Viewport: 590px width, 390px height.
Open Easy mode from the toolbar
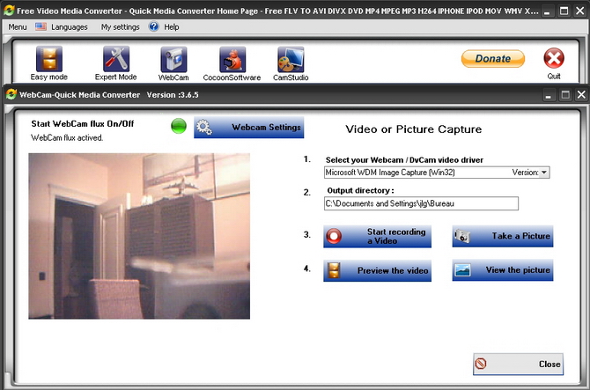[49, 63]
